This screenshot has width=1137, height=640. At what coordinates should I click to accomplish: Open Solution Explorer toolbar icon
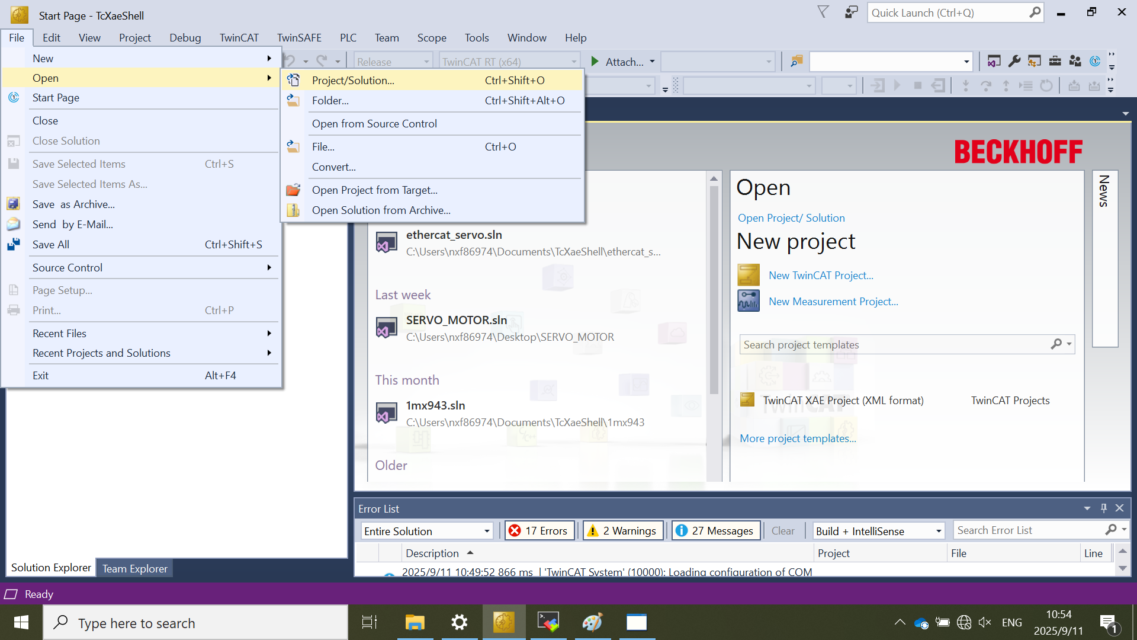pyautogui.click(x=994, y=61)
